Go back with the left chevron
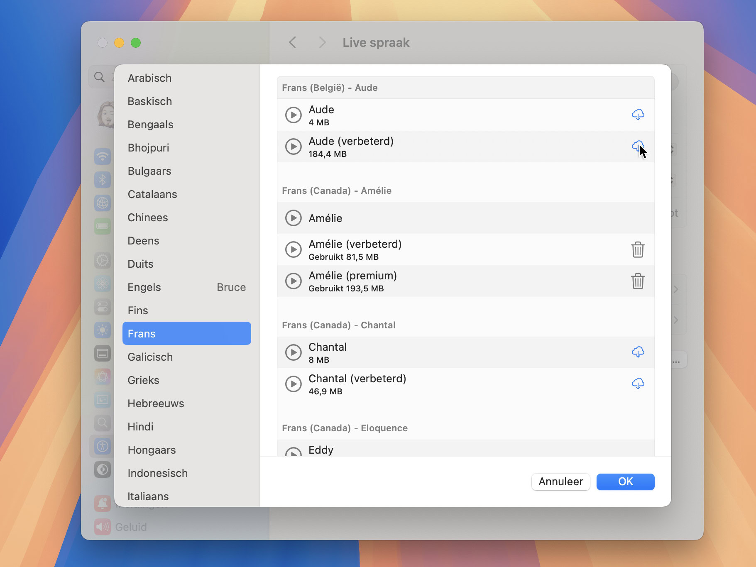 tap(293, 42)
